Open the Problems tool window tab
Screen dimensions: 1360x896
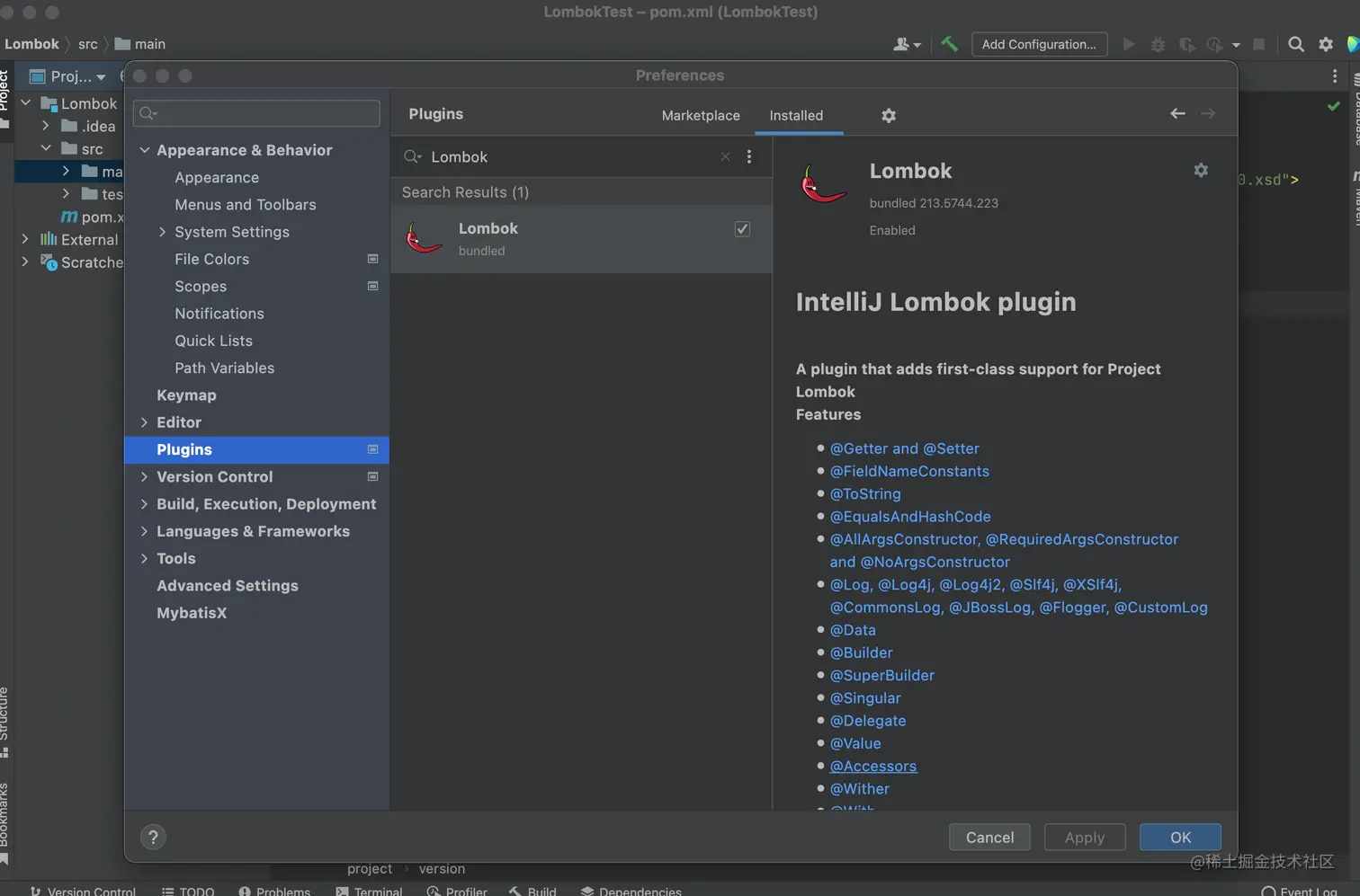coord(274,891)
